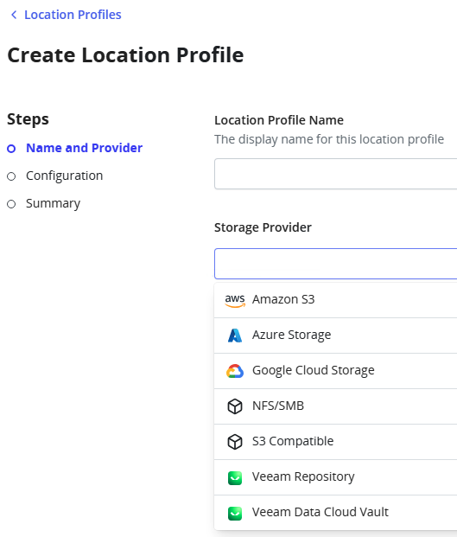457x537 pixels.
Task: Click the S3 Compatible cube icon
Action: point(235,442)
